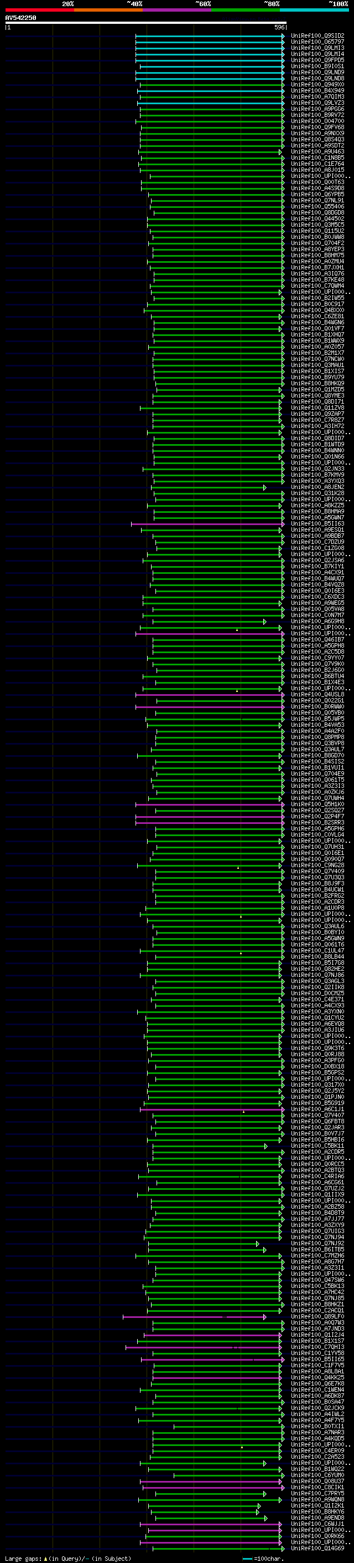354x1563 pixels.
Task: Select hit label UniRef100_Q115U2
Action: 317,231
